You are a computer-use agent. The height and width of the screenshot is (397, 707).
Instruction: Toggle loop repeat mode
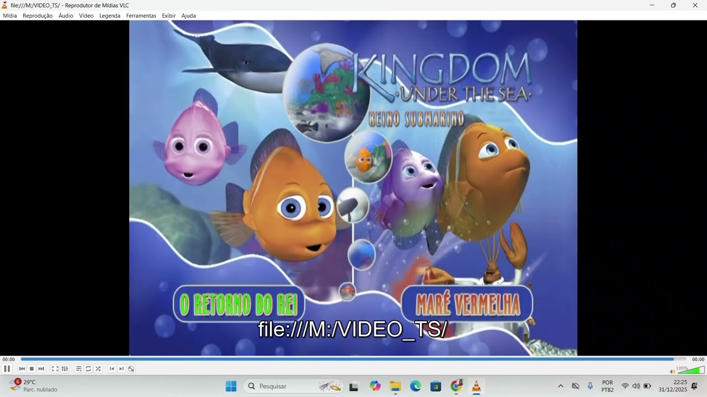[88, 369]
